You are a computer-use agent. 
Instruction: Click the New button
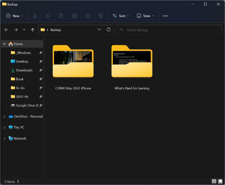14,16
